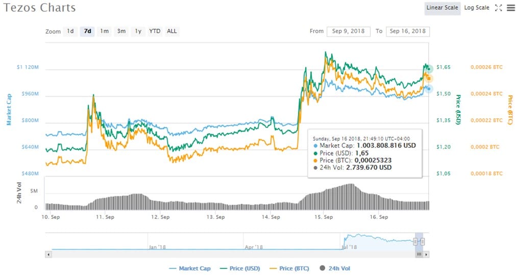Click navigator scrollbar left arrow
516x275 pixels.
(x=48, y=254)
